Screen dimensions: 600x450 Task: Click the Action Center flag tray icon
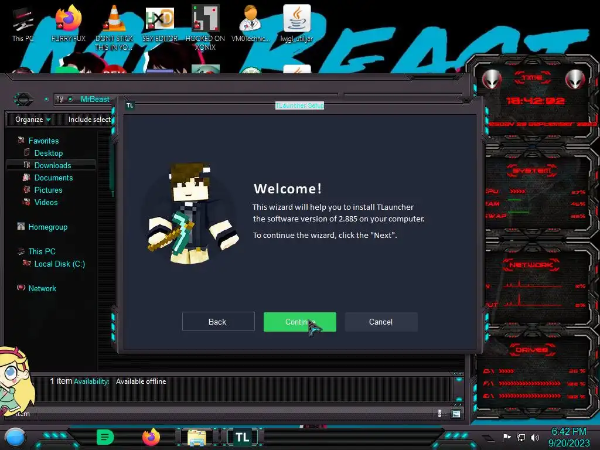[x=507, y=437]
